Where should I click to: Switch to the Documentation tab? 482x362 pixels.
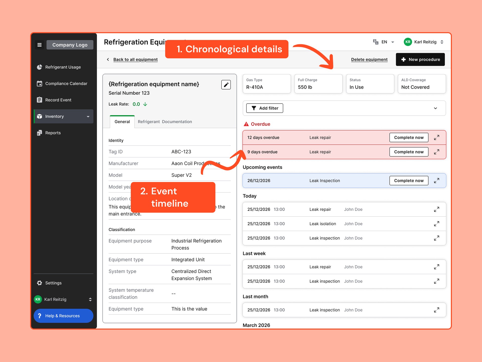click(177, 122)
